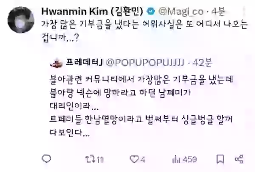
Task: Click the like count 4
Action: point(143,160)
